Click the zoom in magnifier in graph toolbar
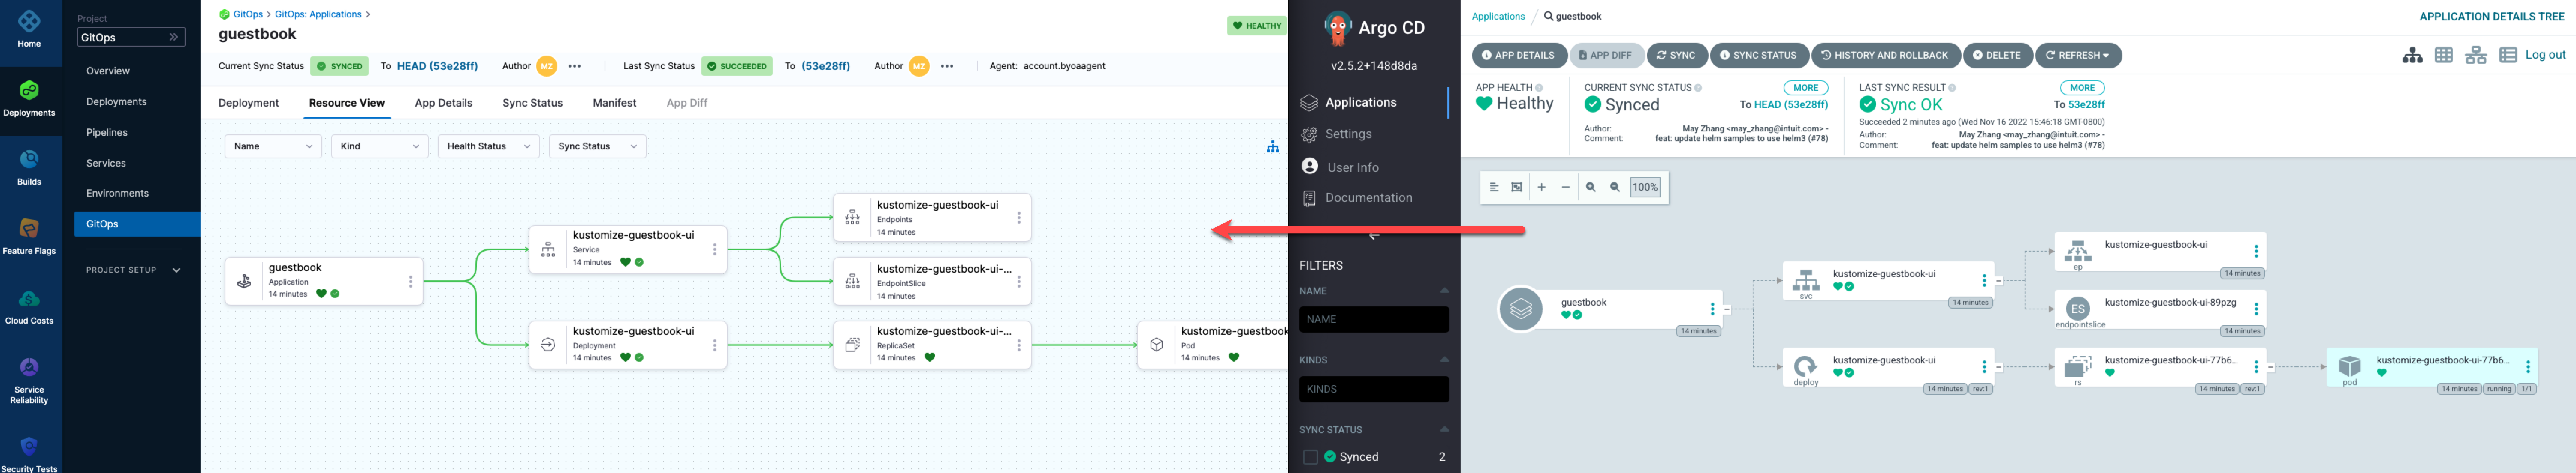This screenshot has width=2576, height=473. point(1590,187)
